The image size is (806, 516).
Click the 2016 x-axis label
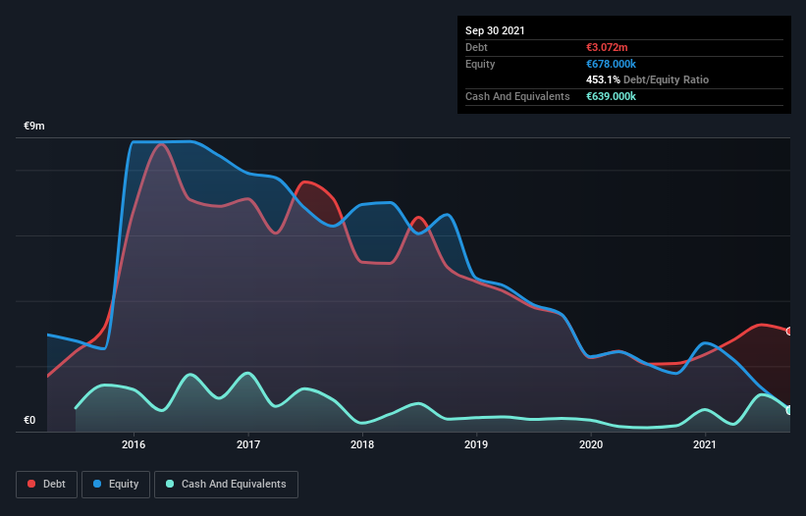tap(134, 444)
